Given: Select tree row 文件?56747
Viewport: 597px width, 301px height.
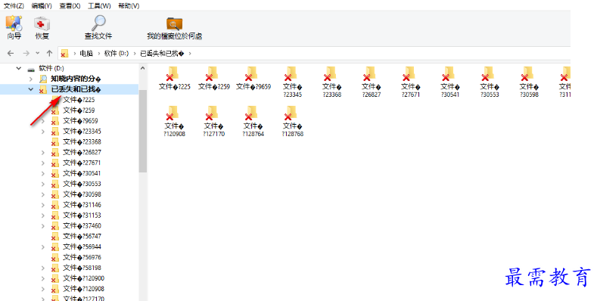Looking at the screenshot, I should coord(82,236).
